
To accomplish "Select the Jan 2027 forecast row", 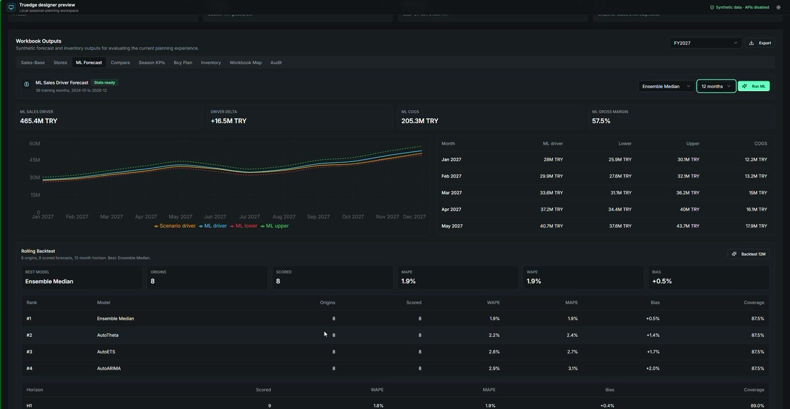I will point(604,160).
